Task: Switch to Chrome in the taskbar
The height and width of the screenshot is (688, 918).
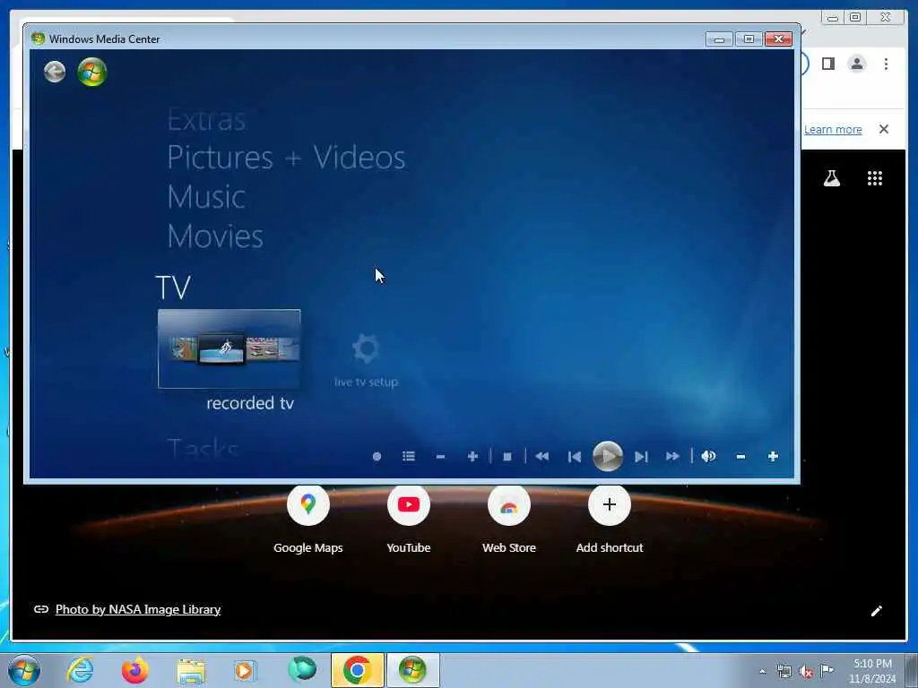Action: 357,670
